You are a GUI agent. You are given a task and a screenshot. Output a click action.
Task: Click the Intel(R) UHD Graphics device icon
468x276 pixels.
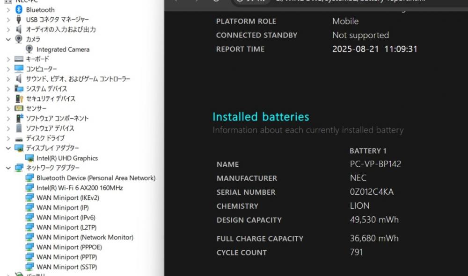[29, 158]
